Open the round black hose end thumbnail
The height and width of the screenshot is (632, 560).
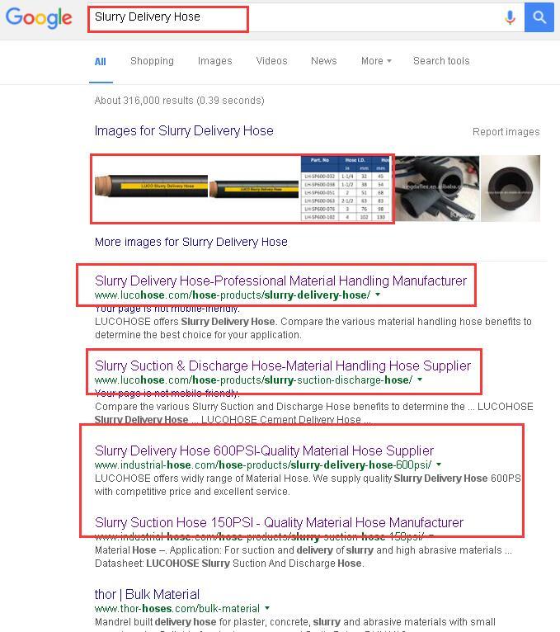coord(511,189)
